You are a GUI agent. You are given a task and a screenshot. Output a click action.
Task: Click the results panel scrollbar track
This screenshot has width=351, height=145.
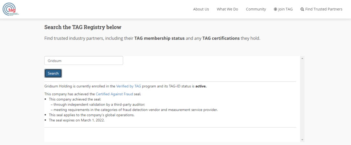click(303, 97)
